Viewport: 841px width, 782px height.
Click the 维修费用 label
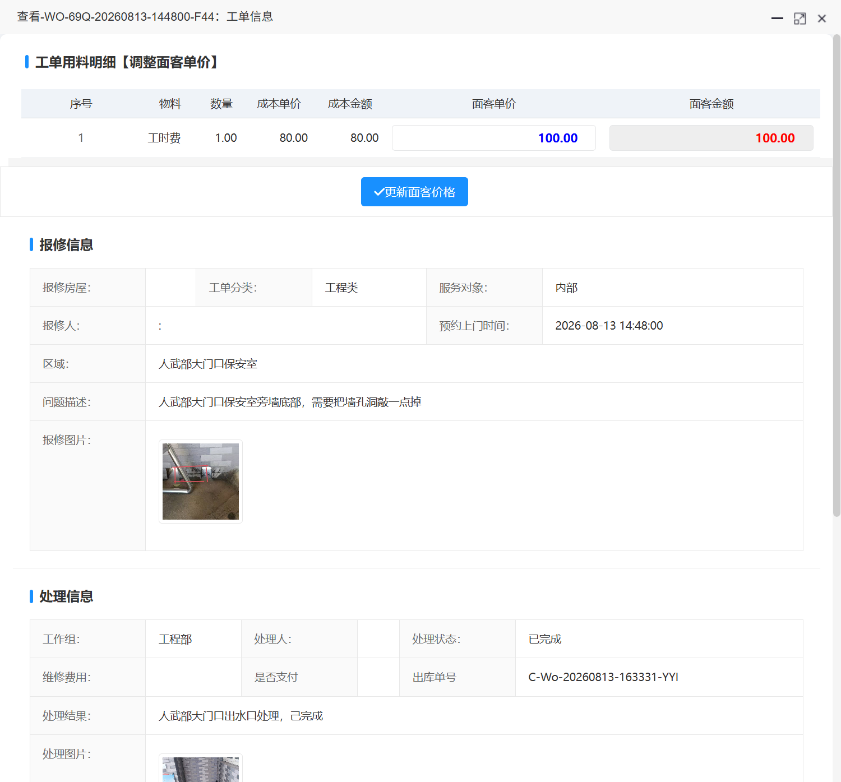(x=67, y=677)
